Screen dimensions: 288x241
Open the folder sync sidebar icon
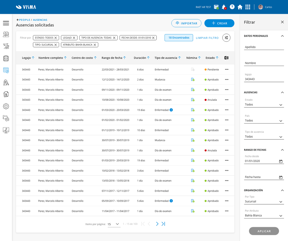click(6, 118)
